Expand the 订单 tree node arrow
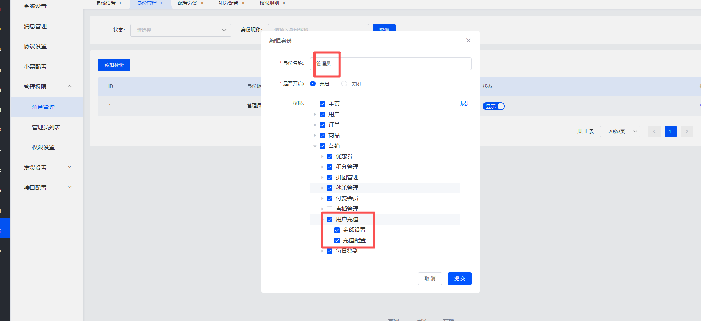Viewport: 701px width, 321px height. point(315,125)
